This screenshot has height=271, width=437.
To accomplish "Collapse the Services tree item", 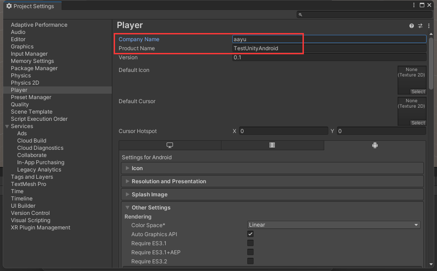I will coord(7,126).
